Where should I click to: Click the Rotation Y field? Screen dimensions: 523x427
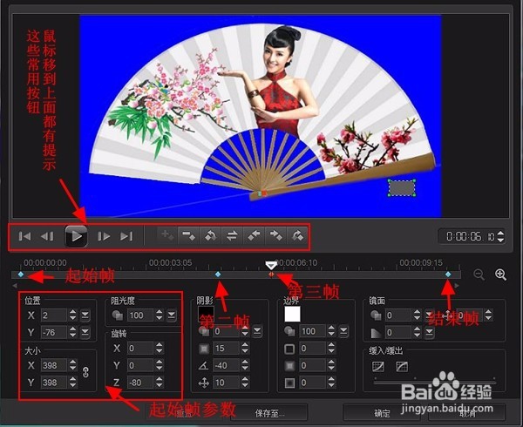point(140,365)
